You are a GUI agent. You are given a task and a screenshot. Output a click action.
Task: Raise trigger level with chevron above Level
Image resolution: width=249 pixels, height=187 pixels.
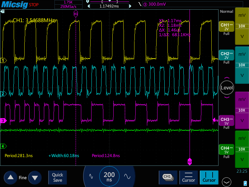[x=227, y=78]
